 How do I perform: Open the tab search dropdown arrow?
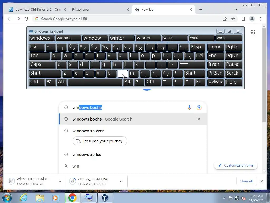235,10
